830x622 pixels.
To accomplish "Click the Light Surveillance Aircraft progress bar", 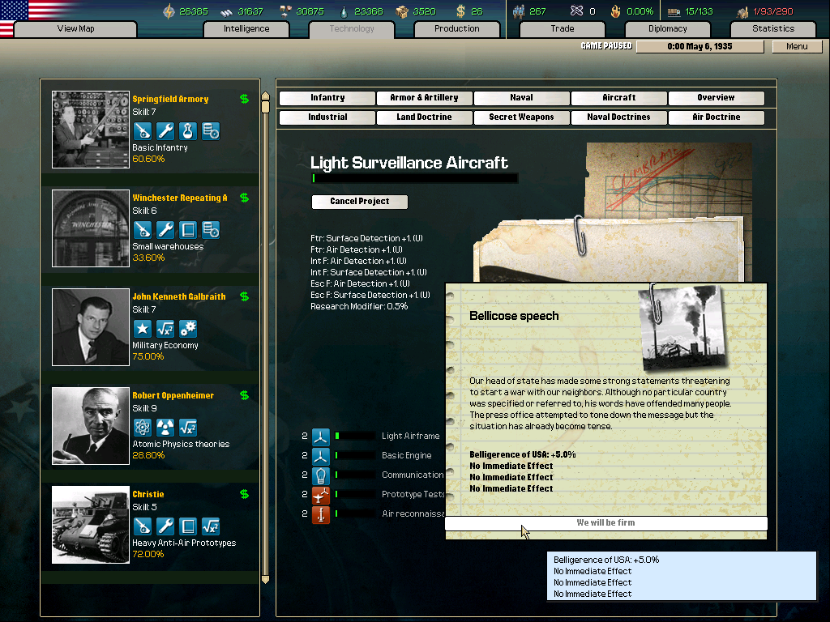I will click(x=414, y=178).
